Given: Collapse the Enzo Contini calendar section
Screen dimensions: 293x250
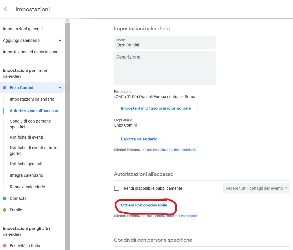Looking at the screenshot, I should tap(60, 88).
